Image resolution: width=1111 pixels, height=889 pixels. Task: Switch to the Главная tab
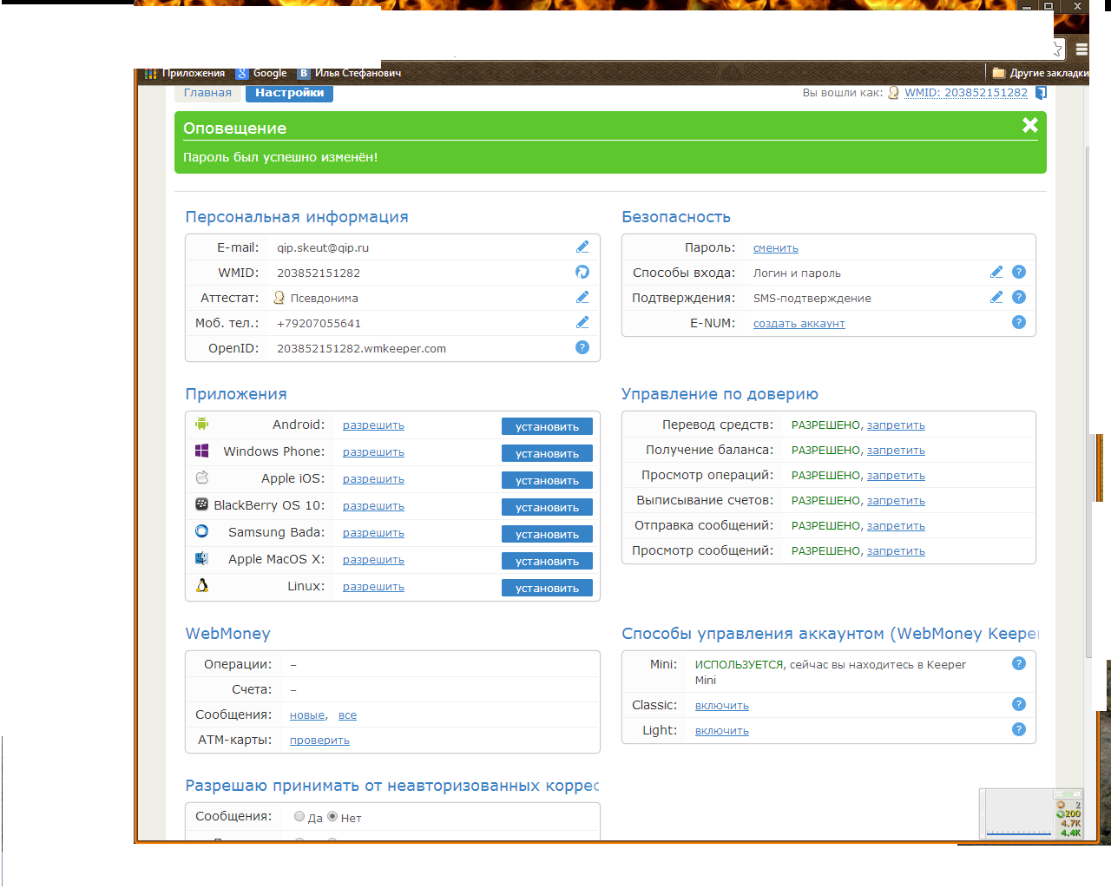pyautogui.click(x=207, y=93)
